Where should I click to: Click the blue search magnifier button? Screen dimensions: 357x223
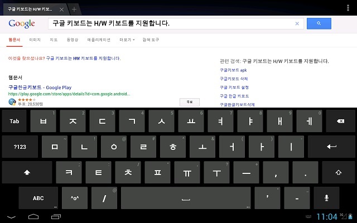[x=319, y=23]
